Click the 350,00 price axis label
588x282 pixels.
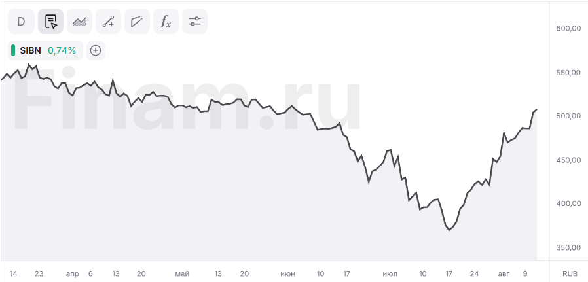tap(568, 247)
